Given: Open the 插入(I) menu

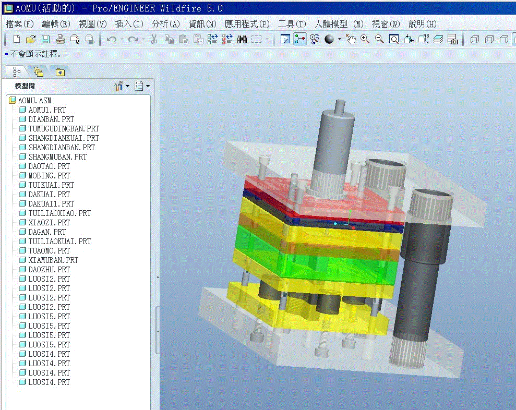Looking at the screenshot, I should (129, 24).
